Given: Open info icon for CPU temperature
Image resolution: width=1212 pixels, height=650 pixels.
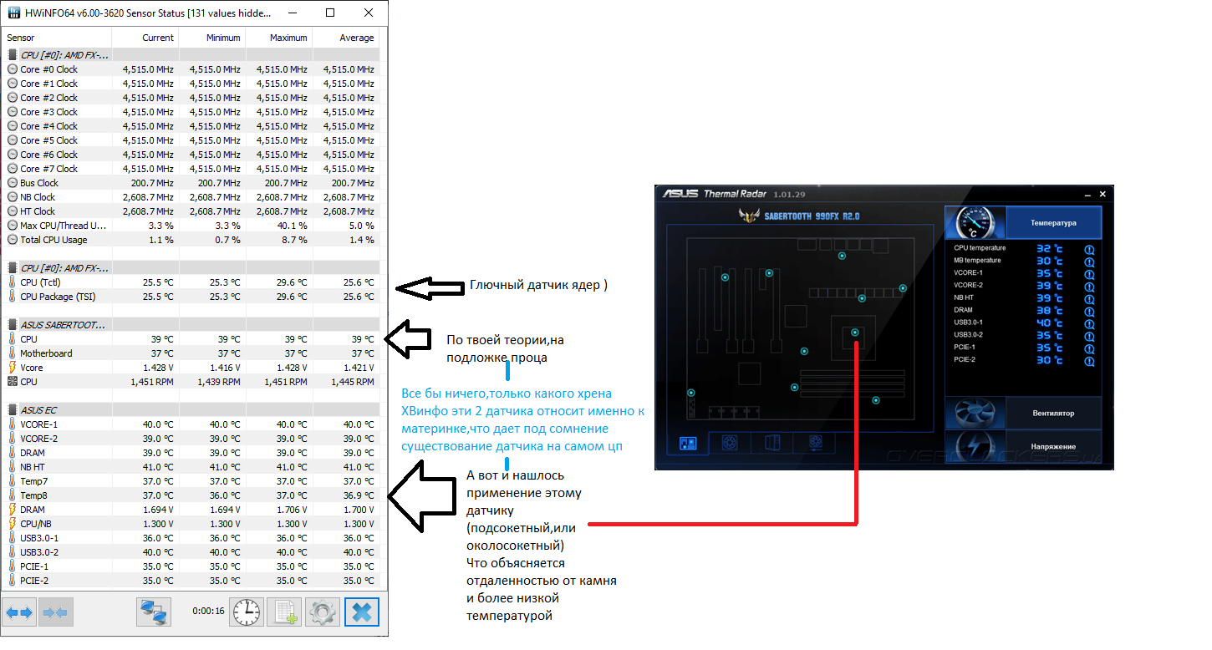Looking at the screenshot, I should click(x=1089, y=249).
